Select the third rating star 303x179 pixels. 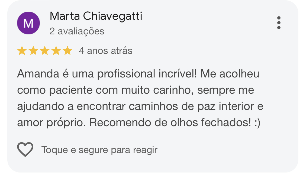45,51
